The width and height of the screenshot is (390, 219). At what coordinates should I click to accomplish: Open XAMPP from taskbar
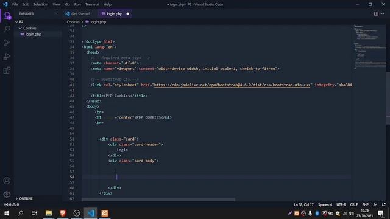tap(105, 214)
